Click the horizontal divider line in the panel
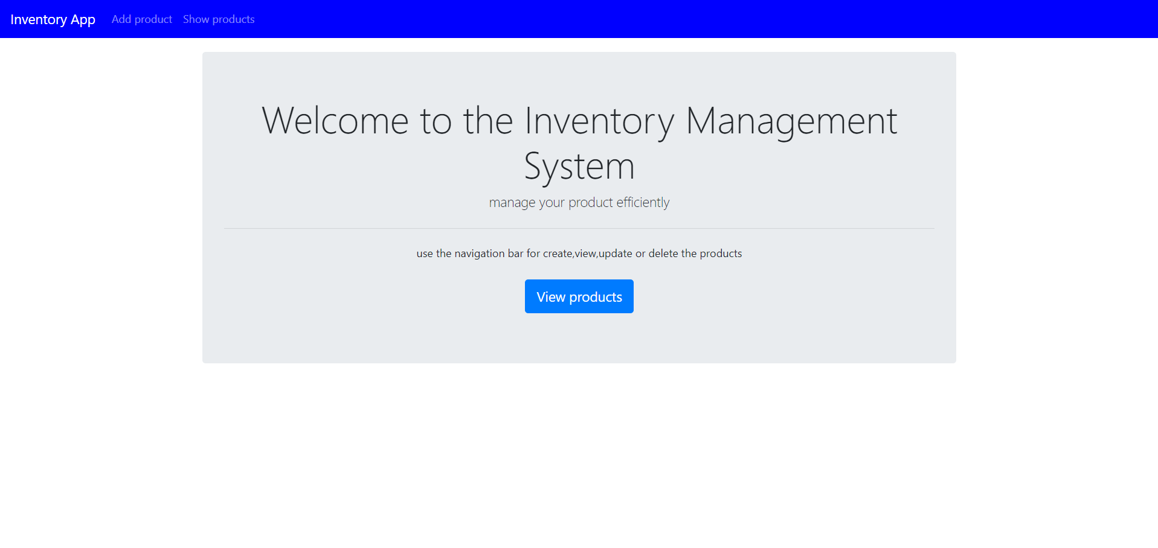 click(x=579, y=228)
